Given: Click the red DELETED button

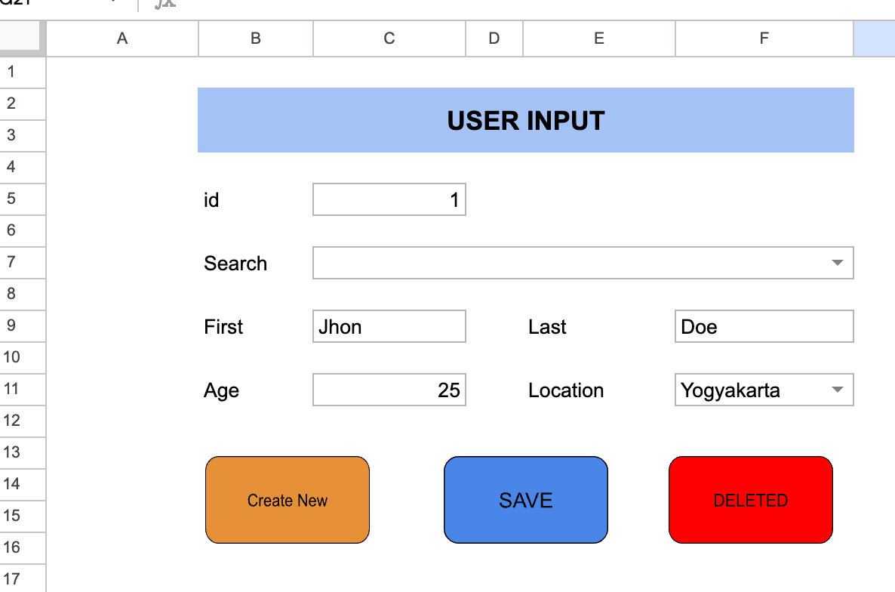Looking at the screenshot, I should [x=750, y=499].
